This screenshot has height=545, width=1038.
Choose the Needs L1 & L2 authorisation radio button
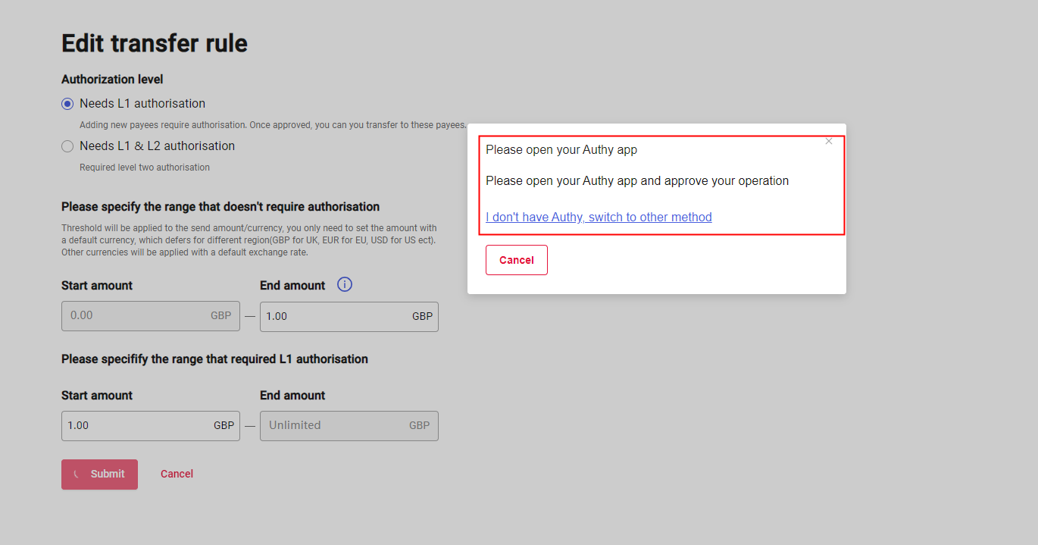pos(67,146)
